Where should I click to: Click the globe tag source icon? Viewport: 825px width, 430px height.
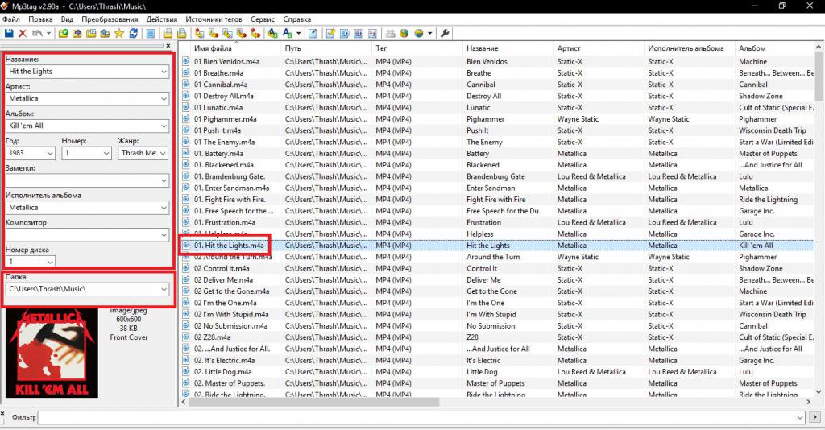[x=404, y=33]
